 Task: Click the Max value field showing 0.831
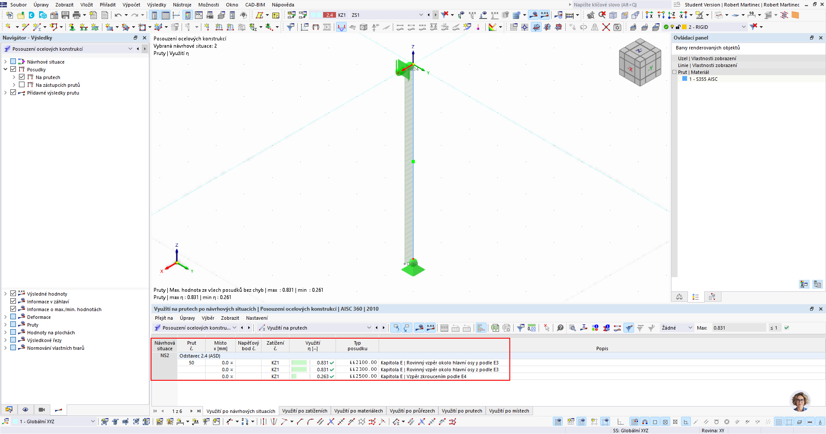739,327
